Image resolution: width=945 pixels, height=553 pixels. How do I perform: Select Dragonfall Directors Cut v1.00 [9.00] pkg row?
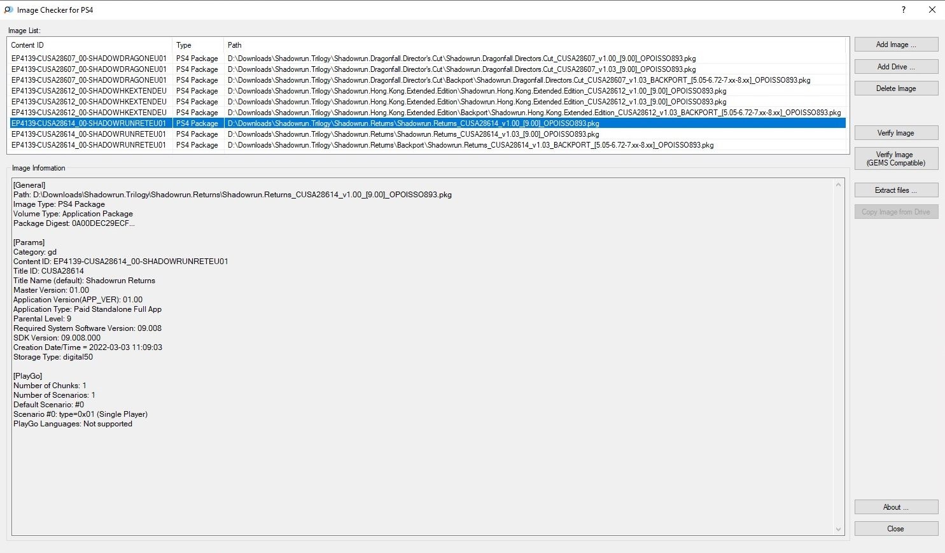click(428, 59)
